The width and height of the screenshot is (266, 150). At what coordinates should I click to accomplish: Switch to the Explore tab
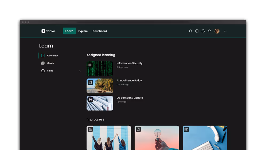[x=83, y=31]
